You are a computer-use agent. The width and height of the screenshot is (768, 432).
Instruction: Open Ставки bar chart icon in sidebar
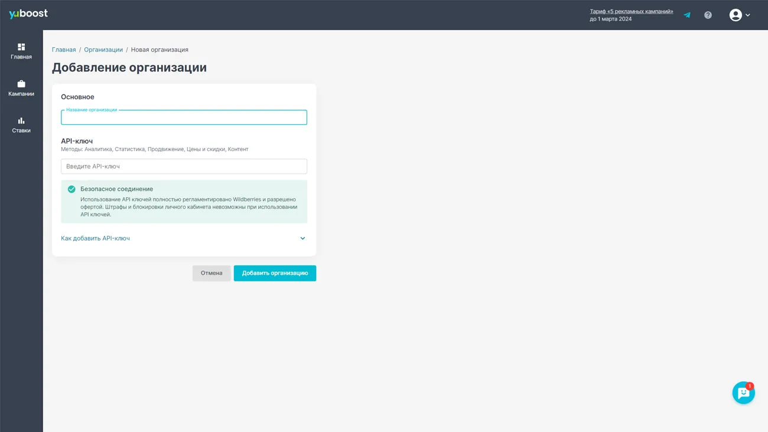tap(21, 121)
